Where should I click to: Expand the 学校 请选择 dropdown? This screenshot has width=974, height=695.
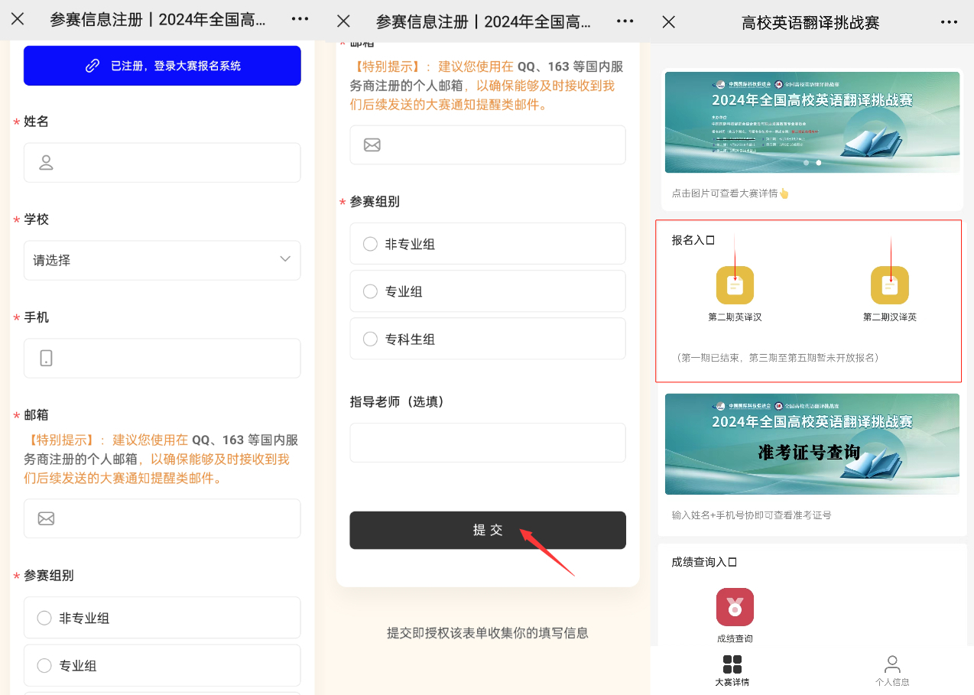(x=162, y=261)
